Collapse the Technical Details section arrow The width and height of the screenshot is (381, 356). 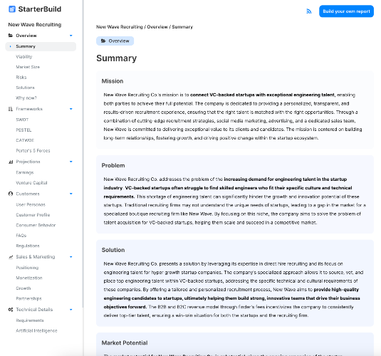(x=71, y=310)
